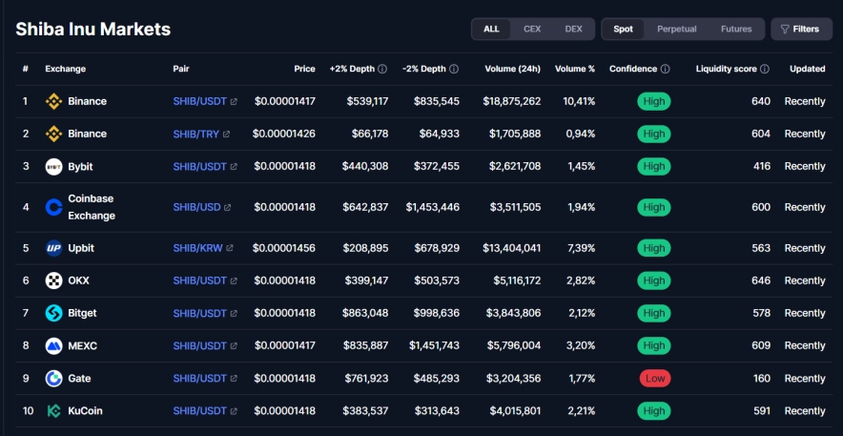Switch to Perpetual markets tab
This screenshot has width=843, height=436.
pos(675,29)
